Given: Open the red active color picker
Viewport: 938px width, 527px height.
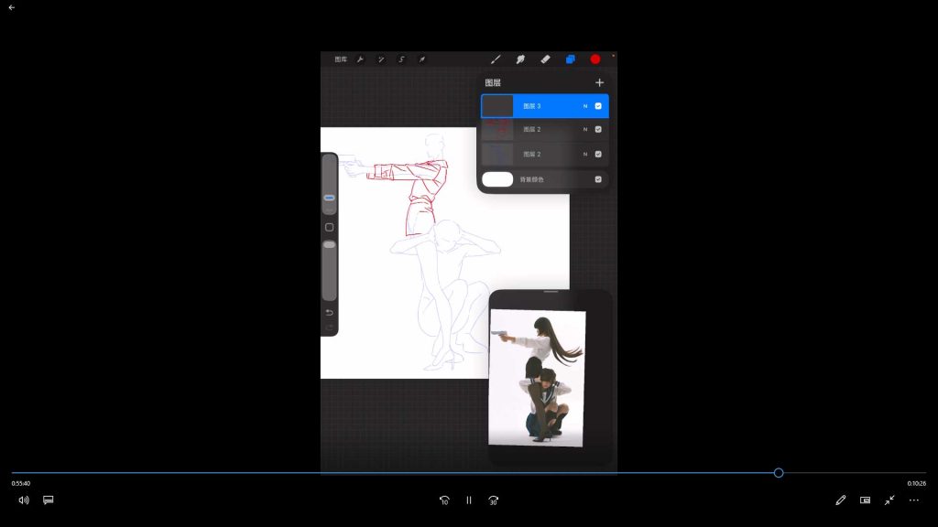Looking at the screenshot, I should (595, 59).
